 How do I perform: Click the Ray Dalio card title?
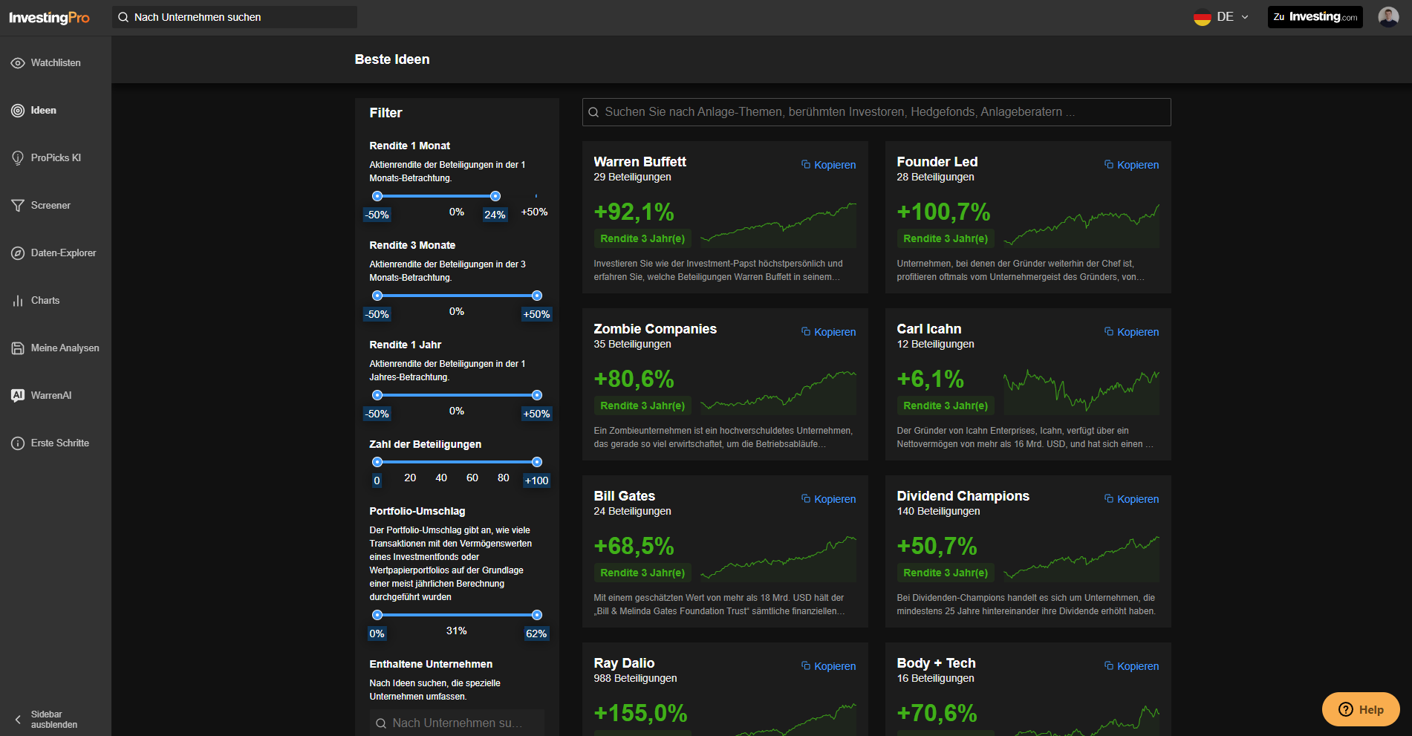[624, 663]
